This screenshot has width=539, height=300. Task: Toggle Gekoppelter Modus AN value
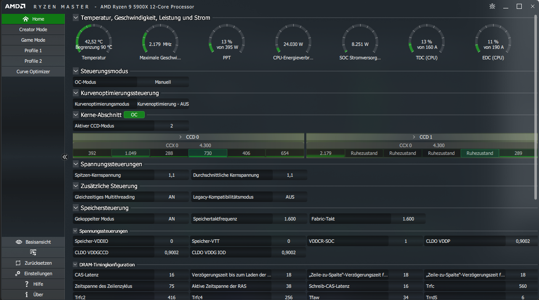(x=172, y=219)
